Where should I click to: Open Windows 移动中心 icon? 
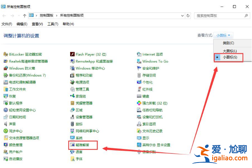point(72,68)
